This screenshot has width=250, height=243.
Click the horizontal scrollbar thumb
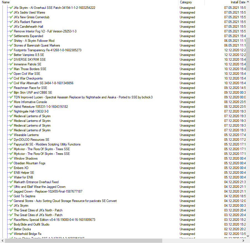point(84,241)
